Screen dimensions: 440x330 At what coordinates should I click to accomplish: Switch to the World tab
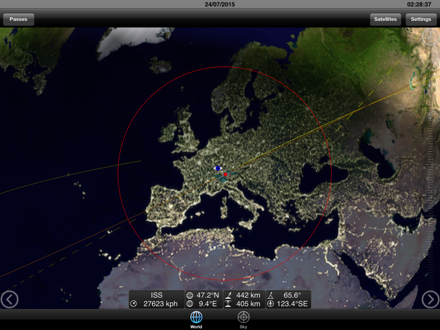coord(196,320)
